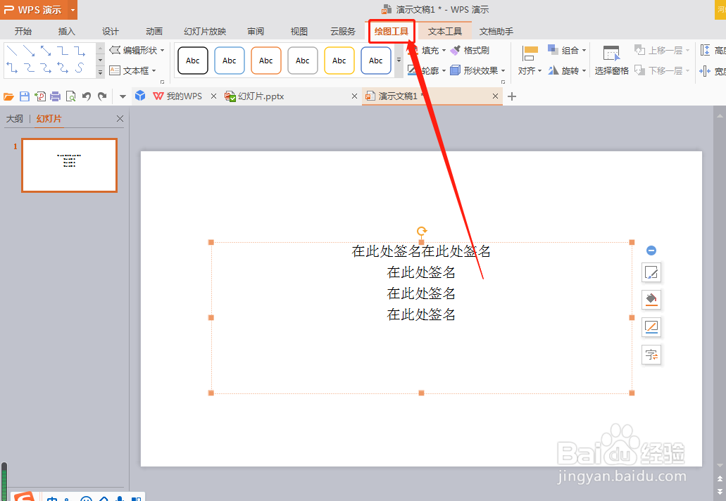The image size is (726, 501).
Task: Select the arrow line shape
Action: [x=29, y=51]
